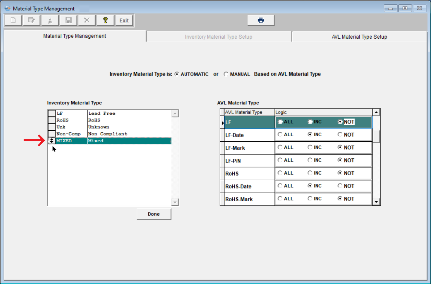Click row selector box beside Unk inventory type

[x=51, y=127]
